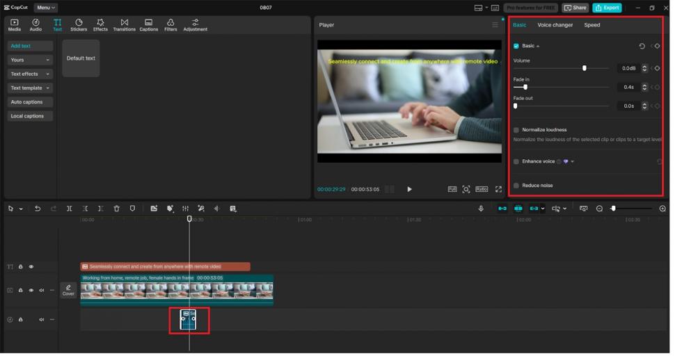Switch to the Speed tab
The width and height of the screenshot is (675, 356).
coord(591,25)
